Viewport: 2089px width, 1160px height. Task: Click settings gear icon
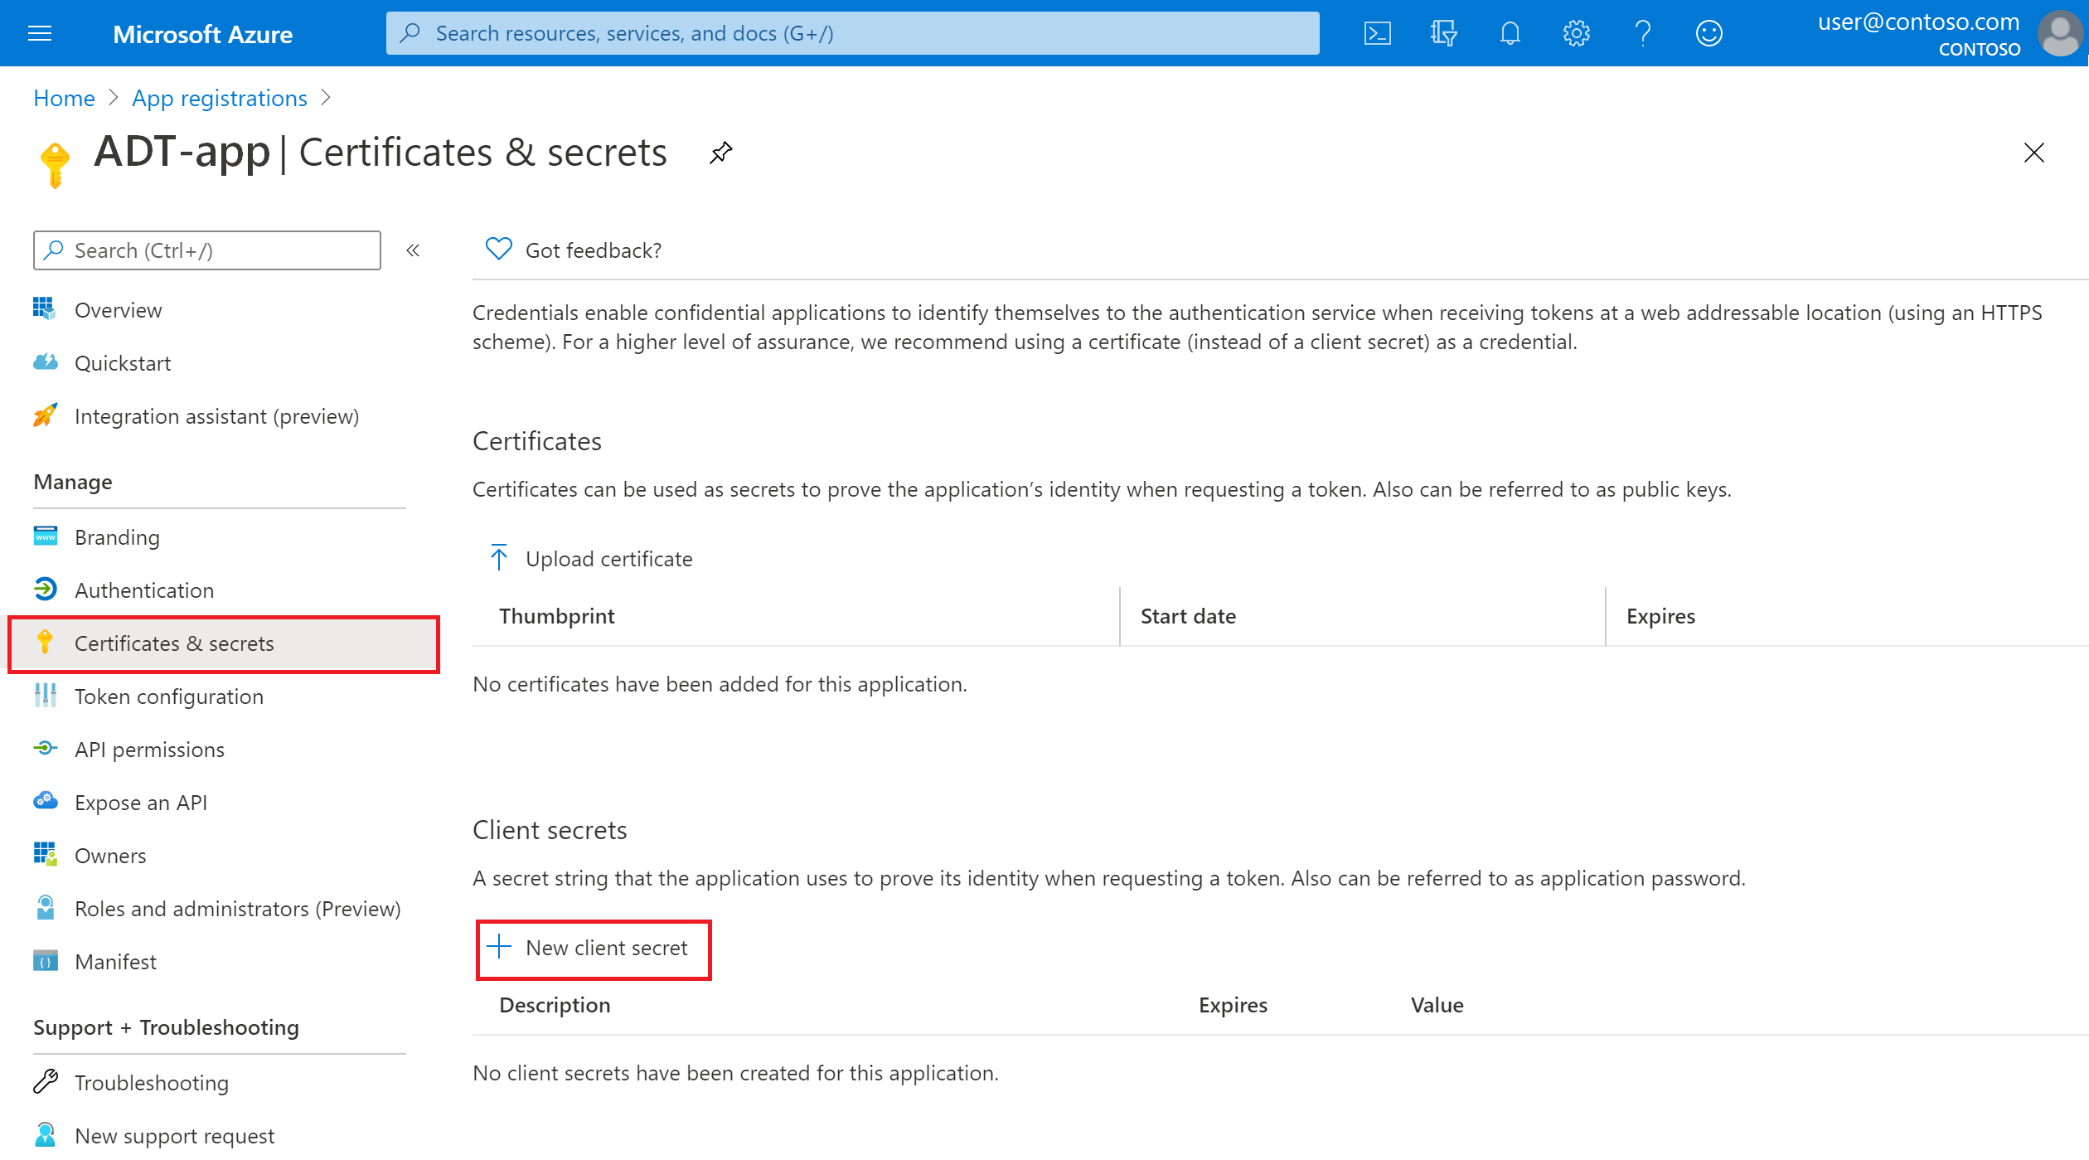[x=1578, y=32]
